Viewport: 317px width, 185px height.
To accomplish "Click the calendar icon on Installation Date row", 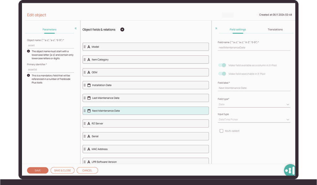I will point(89,85).
